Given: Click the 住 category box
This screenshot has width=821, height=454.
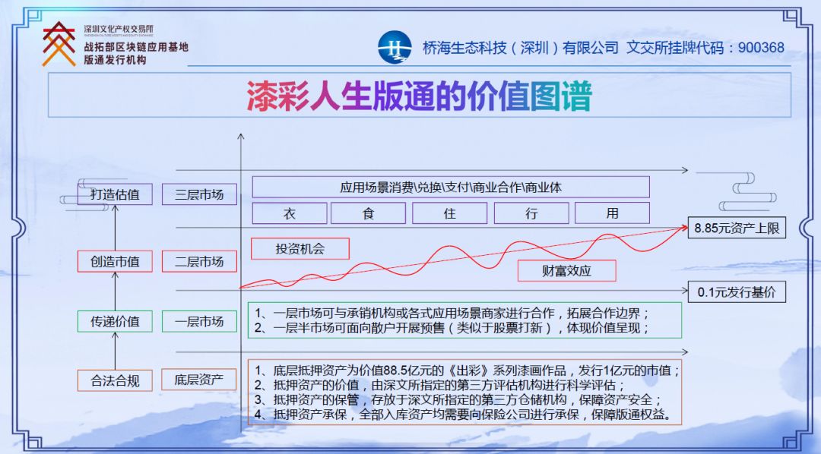Looking at the screenshot, I should [x=450, y=213].
